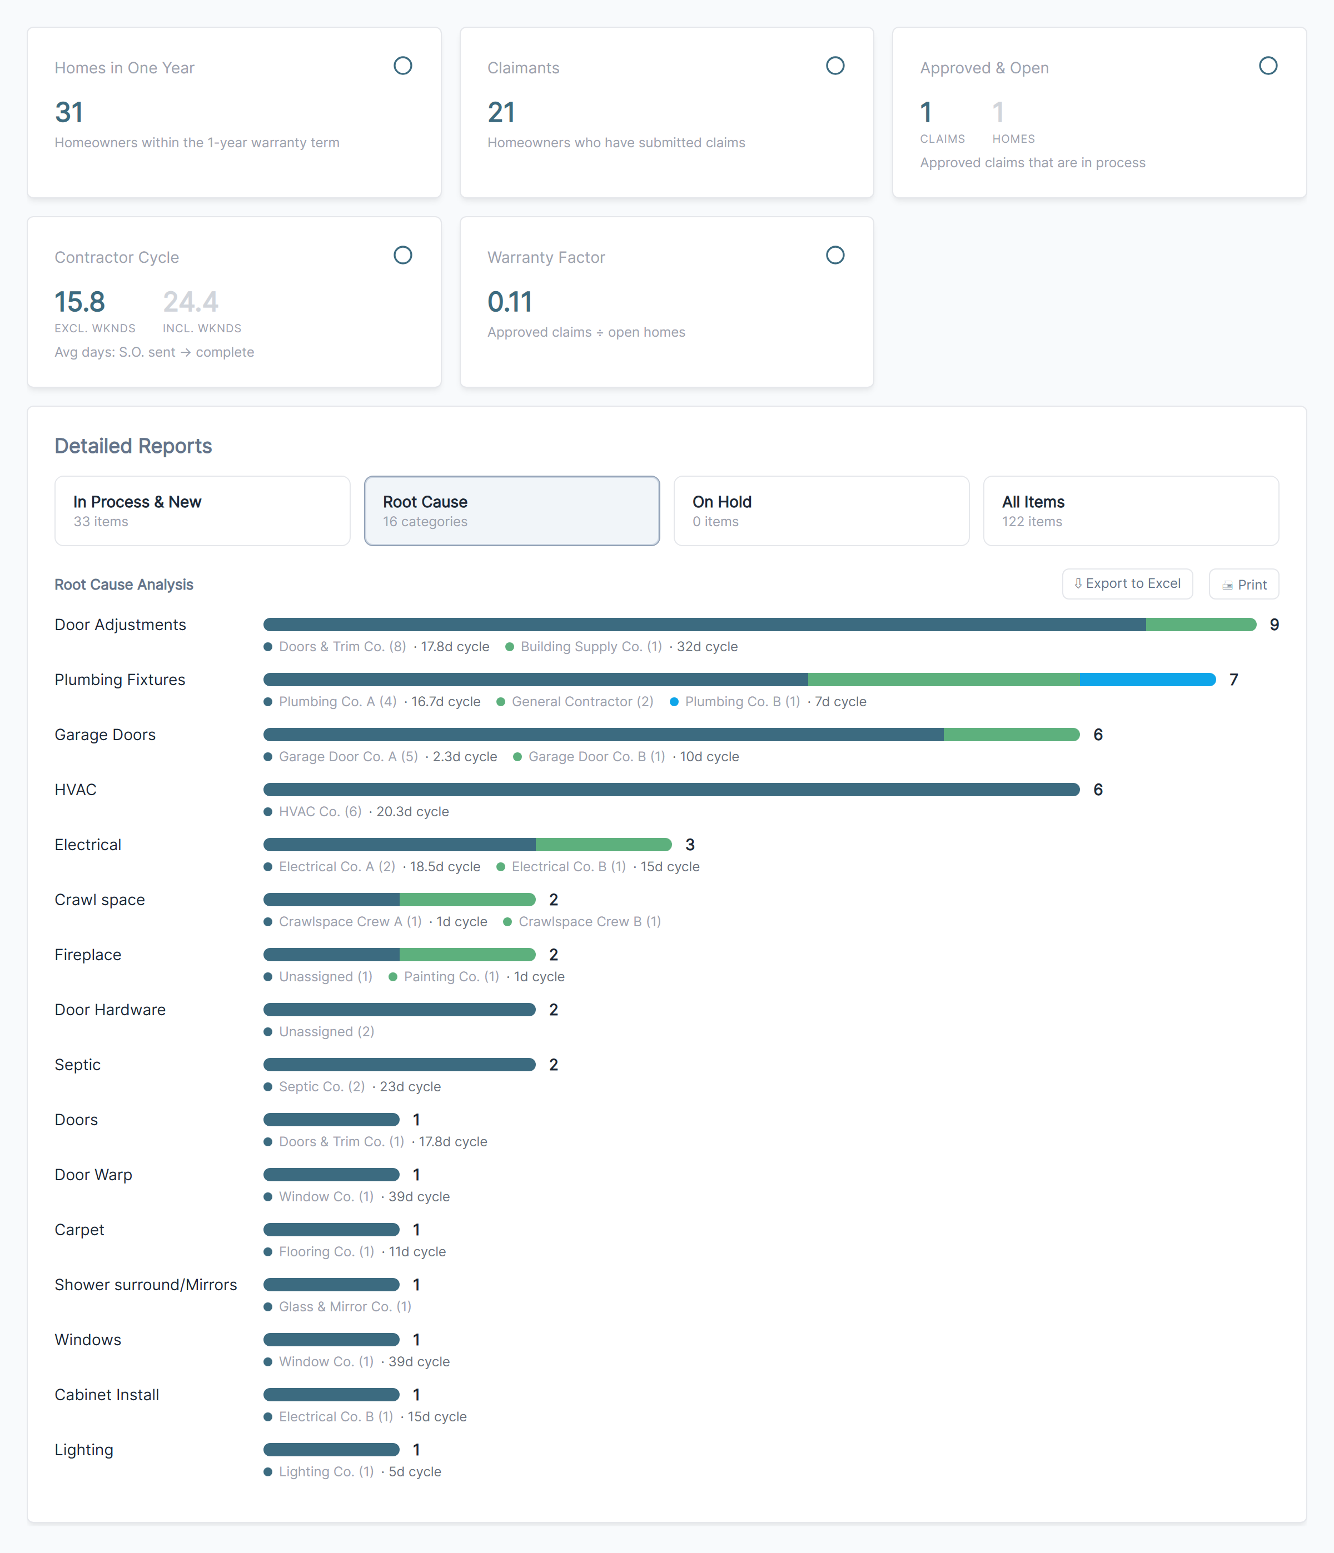This screenshot has height=1553, width=1334.
Task: Click the Cabinet Install category label
Action: pos(107,1395)
